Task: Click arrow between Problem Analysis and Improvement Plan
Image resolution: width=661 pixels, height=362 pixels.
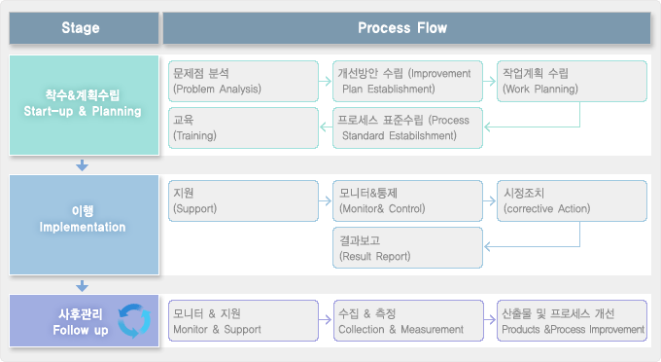Action: [325, 81]
